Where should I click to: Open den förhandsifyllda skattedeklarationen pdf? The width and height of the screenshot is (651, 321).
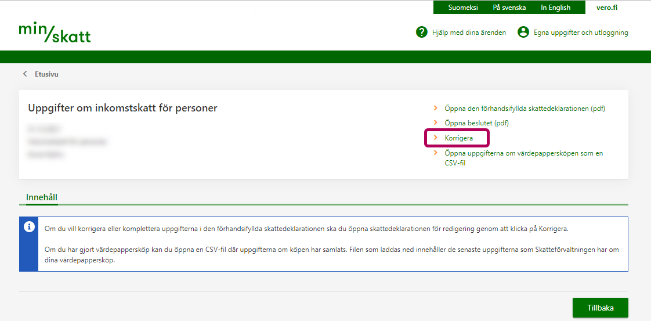525,109
